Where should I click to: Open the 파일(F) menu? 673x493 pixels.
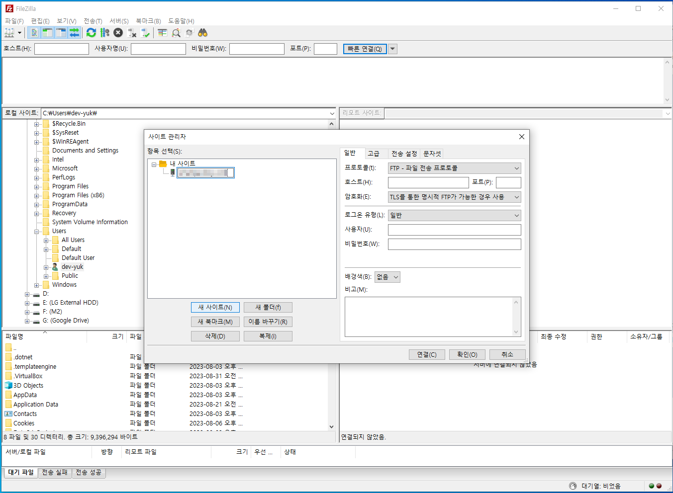pyautogui.click(x=14, y=21)
